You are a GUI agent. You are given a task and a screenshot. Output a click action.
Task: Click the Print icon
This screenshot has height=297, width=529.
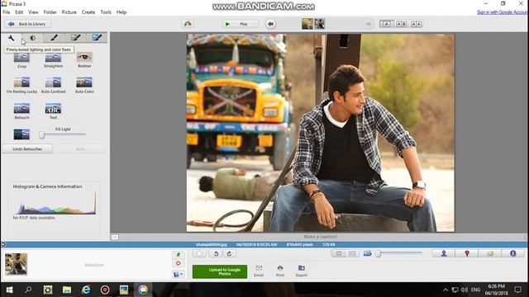280,271
